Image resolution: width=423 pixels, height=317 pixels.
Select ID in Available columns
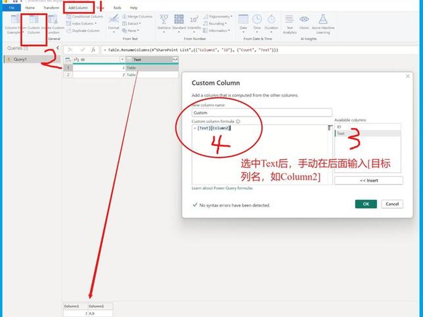click(367, 127)
